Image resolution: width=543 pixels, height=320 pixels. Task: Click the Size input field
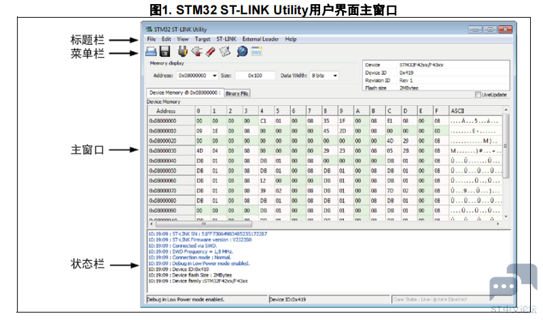(x=255, y=75)
